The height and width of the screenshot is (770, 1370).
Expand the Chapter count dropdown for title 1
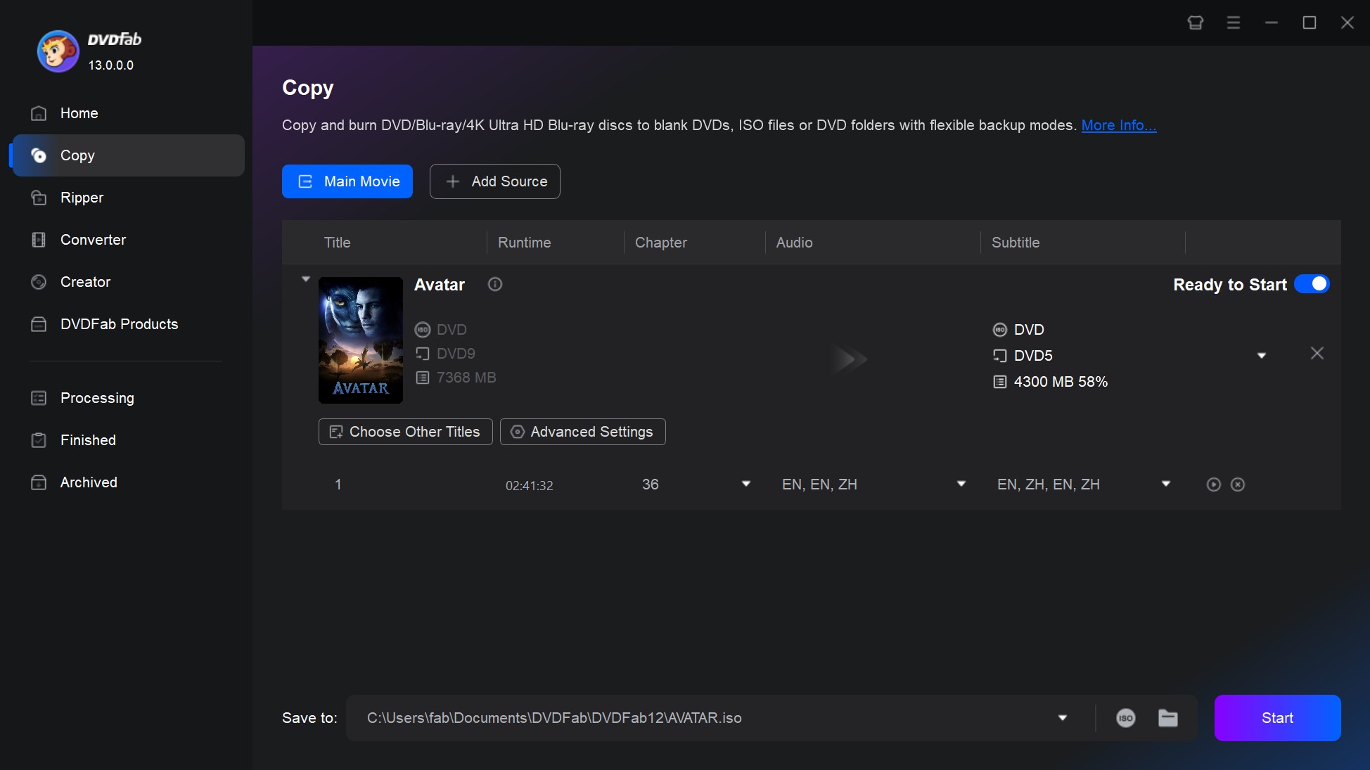746,484
